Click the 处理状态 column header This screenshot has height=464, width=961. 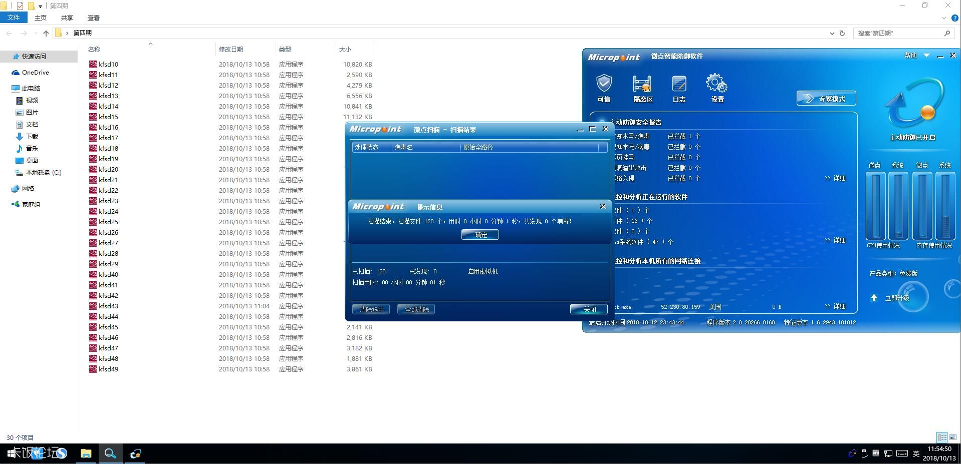tap(372, 147)
